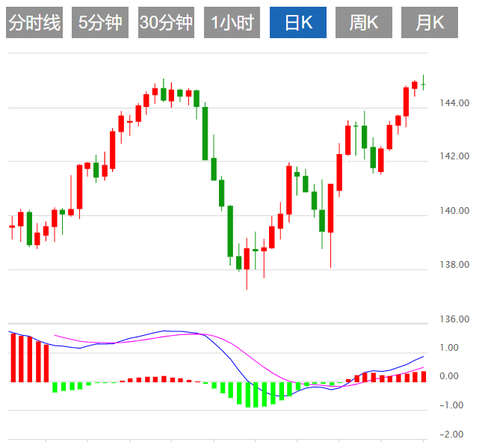Screen dimensions: 479x442
Task: Click the 140.00 price axis label
Action: click(x=454, y=211)
